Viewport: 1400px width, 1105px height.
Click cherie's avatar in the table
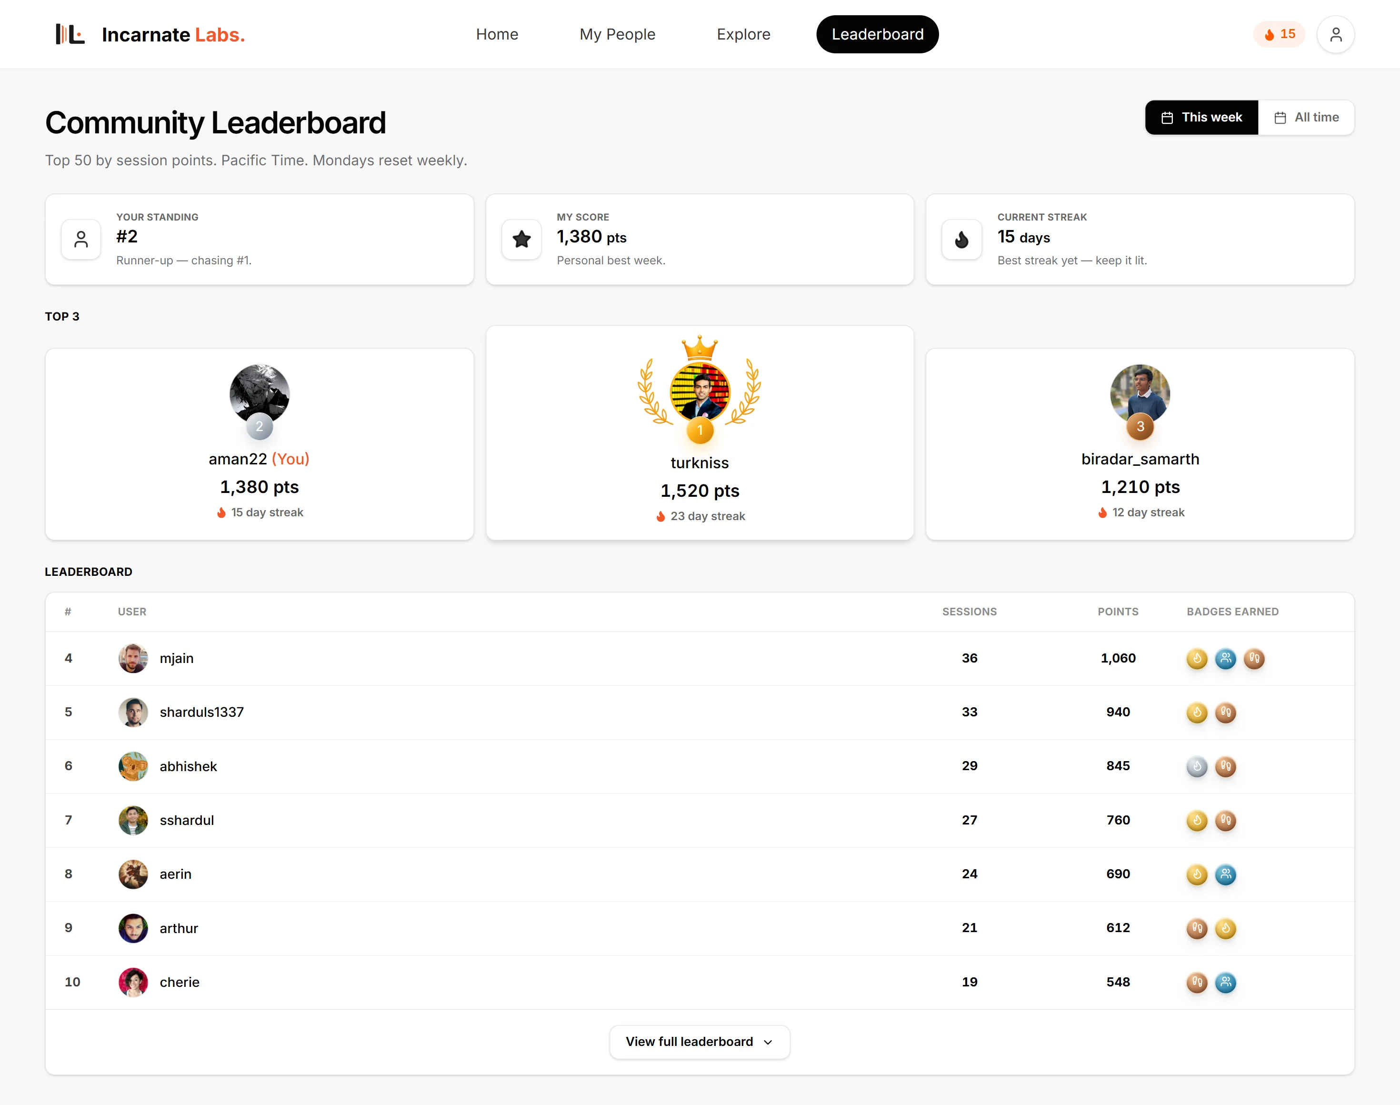click(x=133, y=983)
